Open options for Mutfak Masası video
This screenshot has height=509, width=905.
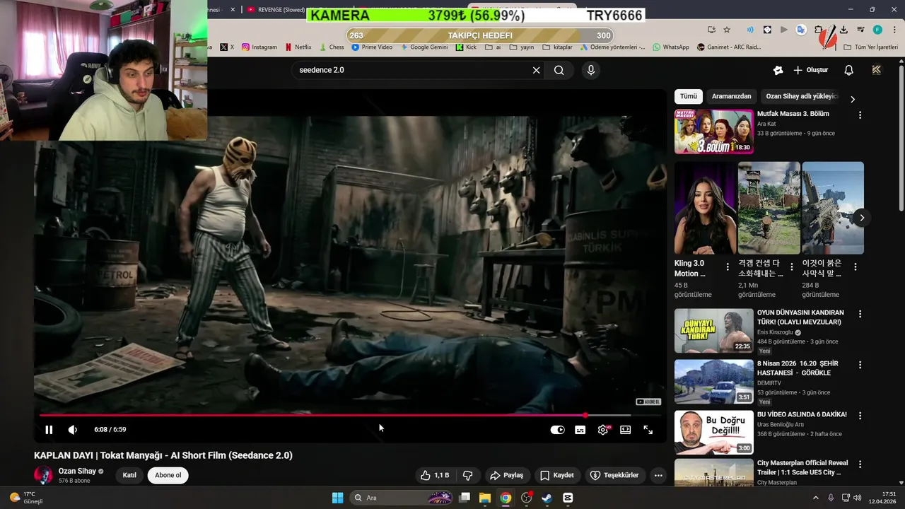tap(860, 115)
